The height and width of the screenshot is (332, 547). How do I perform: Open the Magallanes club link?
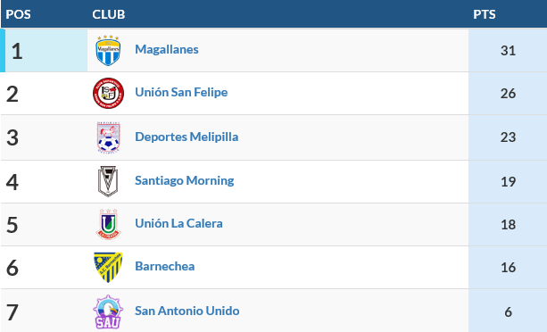click(x=167, y=49)
